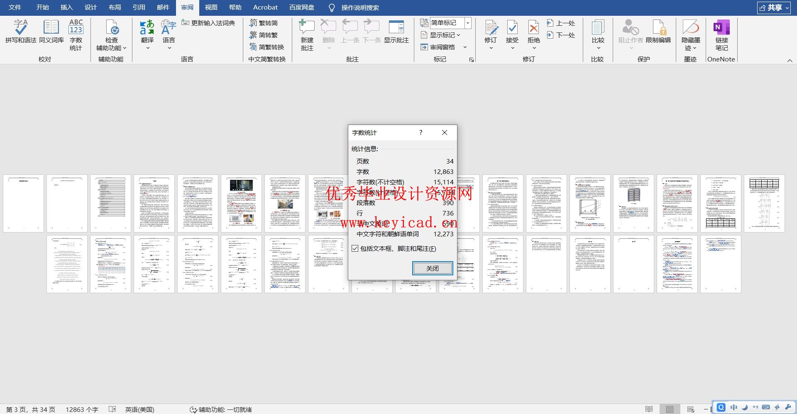The height and width of the screenshot is (414, 797).
Task: Convert Traditional to Simplified (繁转简)
Action: (264, 23)
